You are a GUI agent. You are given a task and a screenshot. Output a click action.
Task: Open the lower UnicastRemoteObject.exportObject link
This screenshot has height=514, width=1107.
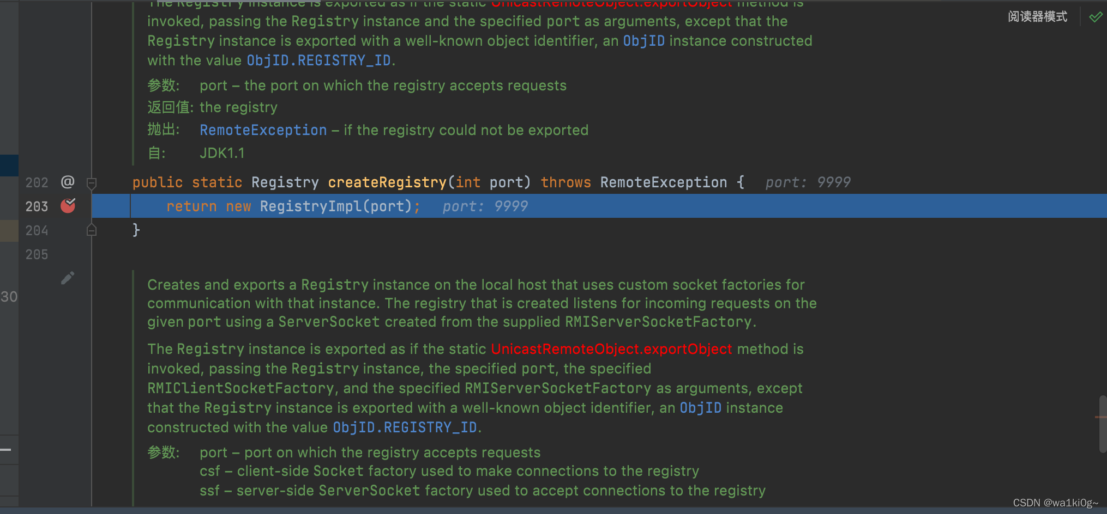611,349
